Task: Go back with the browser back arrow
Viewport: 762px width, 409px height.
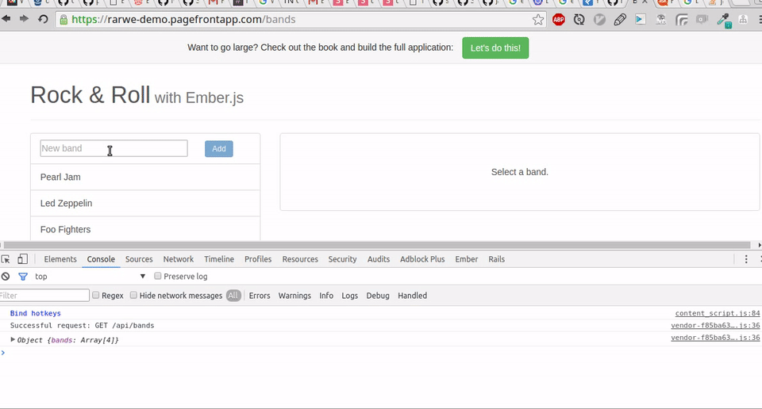Action: point(6,19)
